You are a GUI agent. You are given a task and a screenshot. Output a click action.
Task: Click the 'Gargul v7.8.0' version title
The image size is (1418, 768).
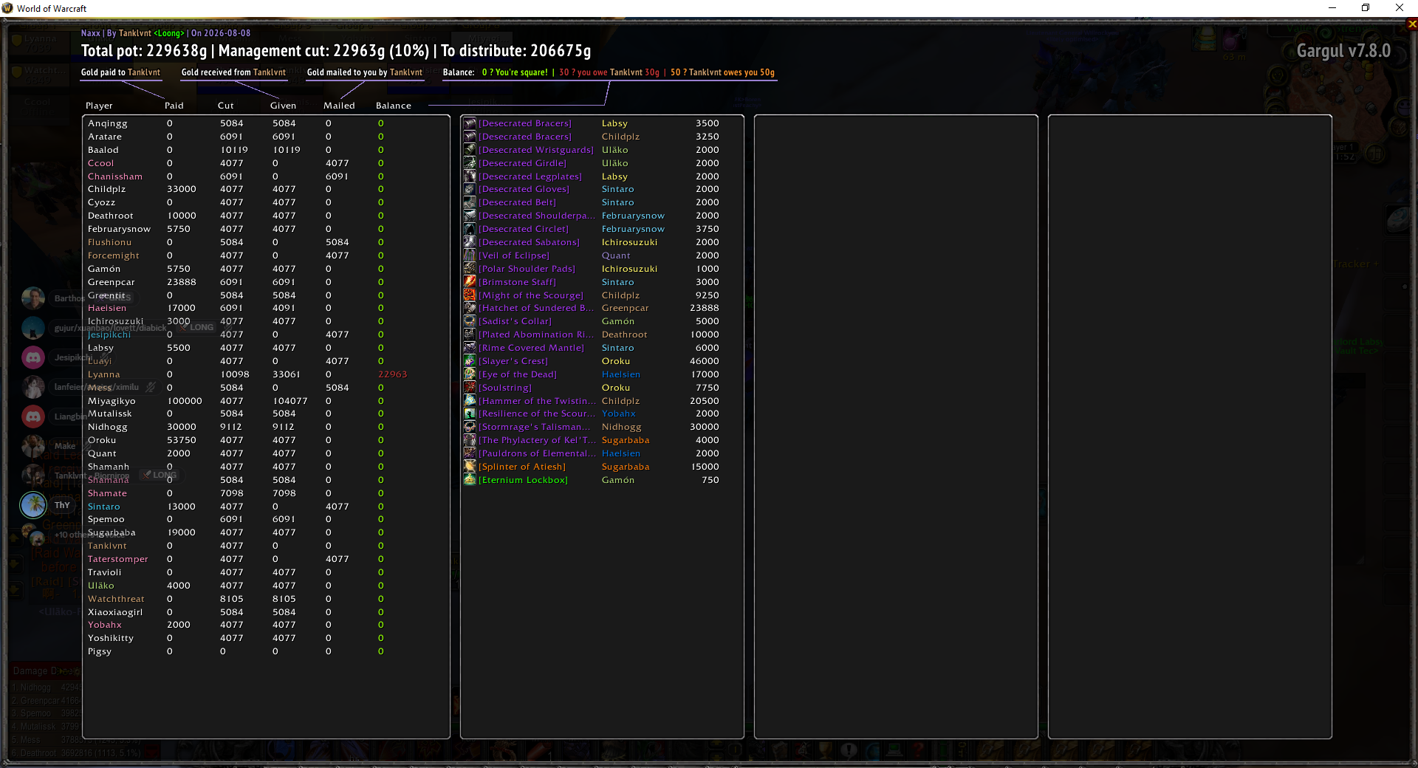[1343, 51]
